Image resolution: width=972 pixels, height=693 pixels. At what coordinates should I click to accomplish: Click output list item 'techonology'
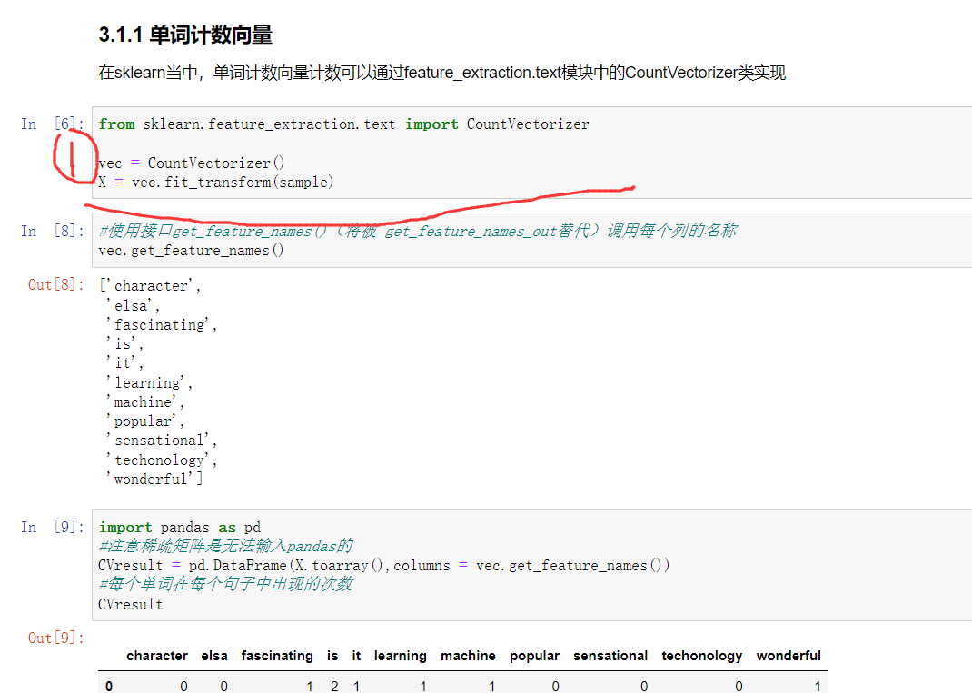pos(161,460)
